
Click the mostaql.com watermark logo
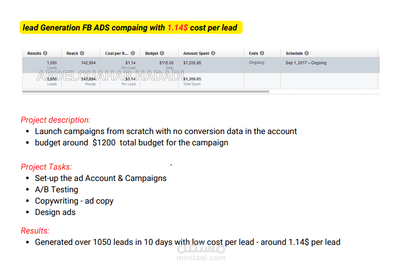[201, 252]
